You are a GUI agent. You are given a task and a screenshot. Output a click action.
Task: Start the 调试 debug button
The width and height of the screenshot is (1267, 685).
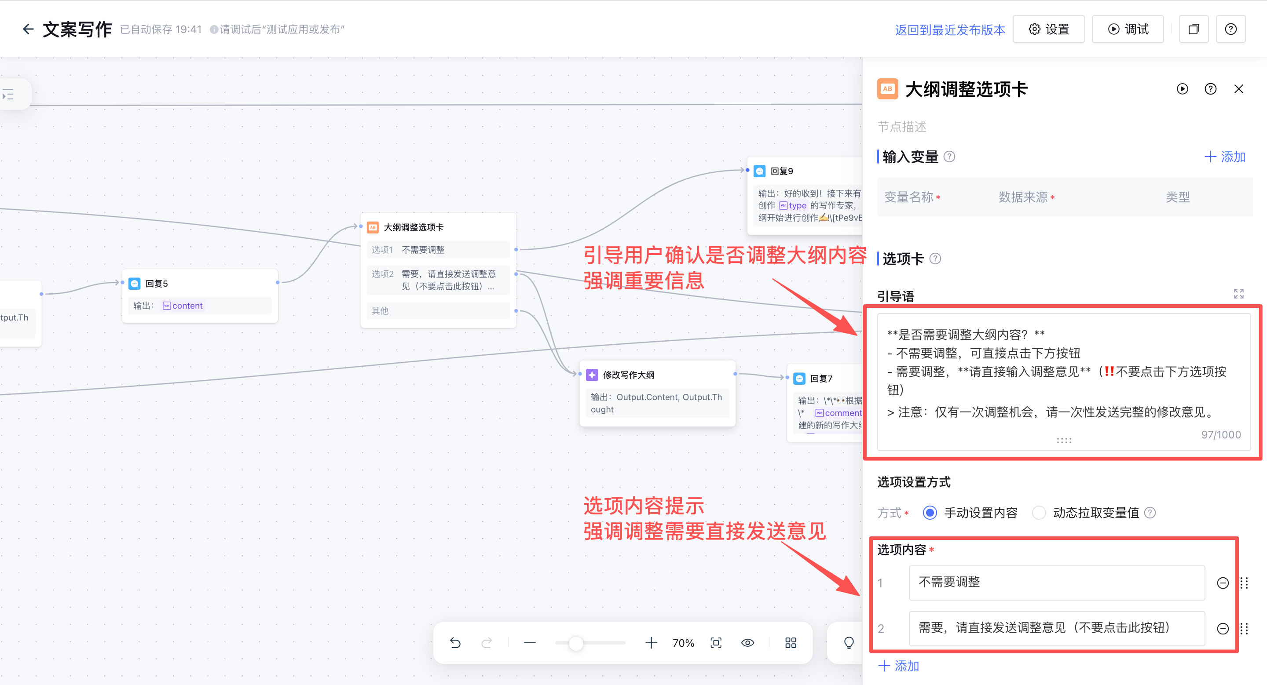click(1128, 29)
